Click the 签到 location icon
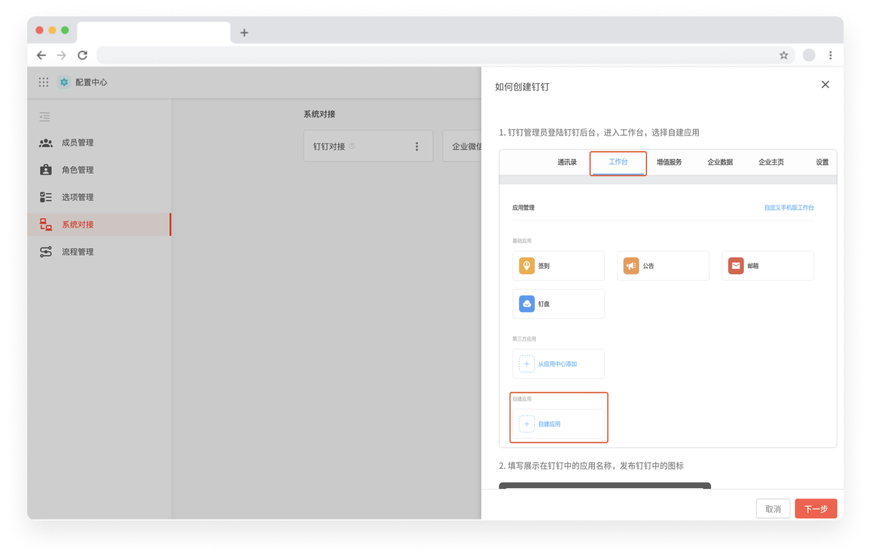Image resolution: width=871 pixels, height=559 pixels. (x=527, y=265)
